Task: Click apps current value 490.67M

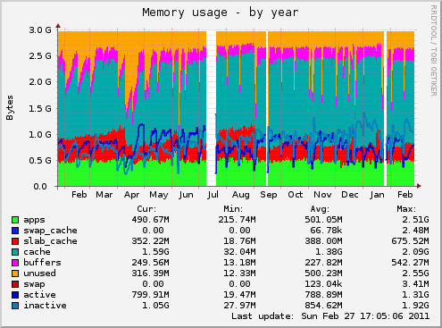Action: tap(150, 220)
